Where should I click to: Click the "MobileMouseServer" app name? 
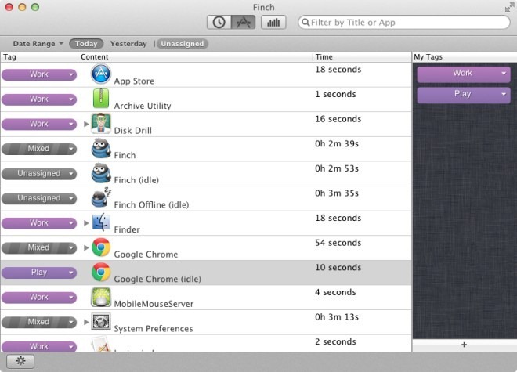tap(154, 304)
